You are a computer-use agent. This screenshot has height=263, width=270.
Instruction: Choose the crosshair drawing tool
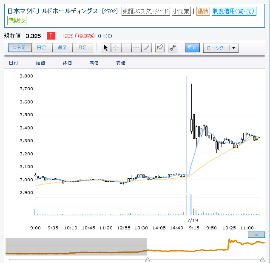pyautogui.click(x=116, y=48)
